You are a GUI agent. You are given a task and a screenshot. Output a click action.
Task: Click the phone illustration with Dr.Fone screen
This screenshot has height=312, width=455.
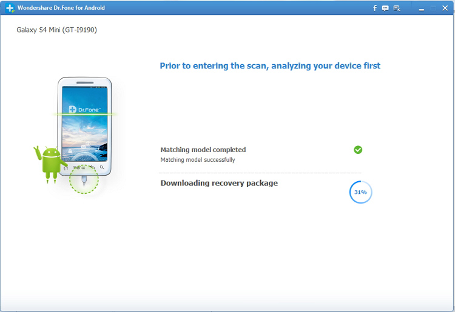84,127
